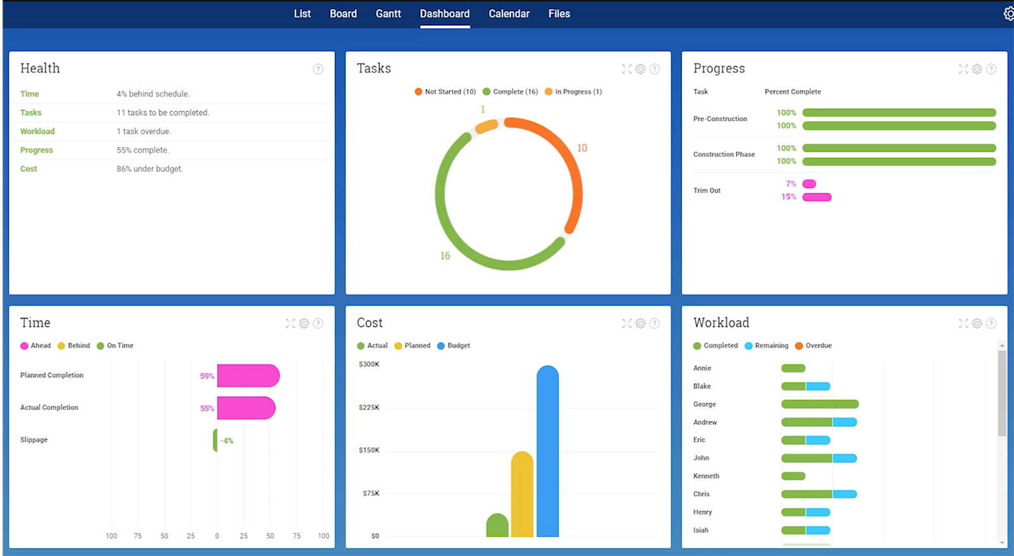Open the List view tab
Viewport: 1014px width, 556px height.
302,13
